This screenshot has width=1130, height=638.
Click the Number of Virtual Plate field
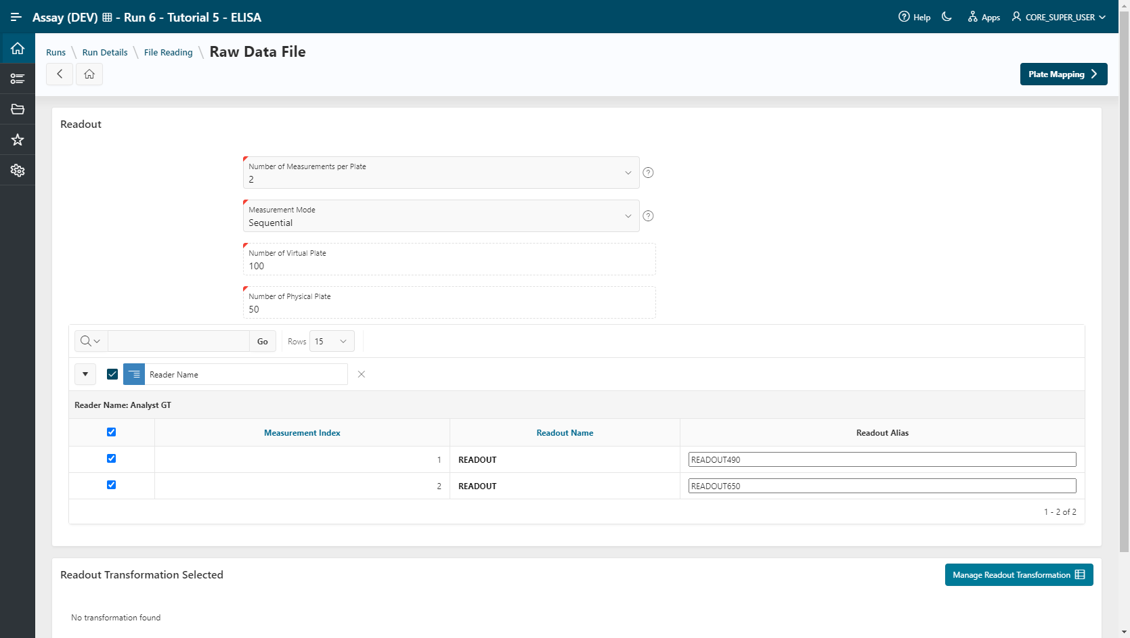coord(449,259)
